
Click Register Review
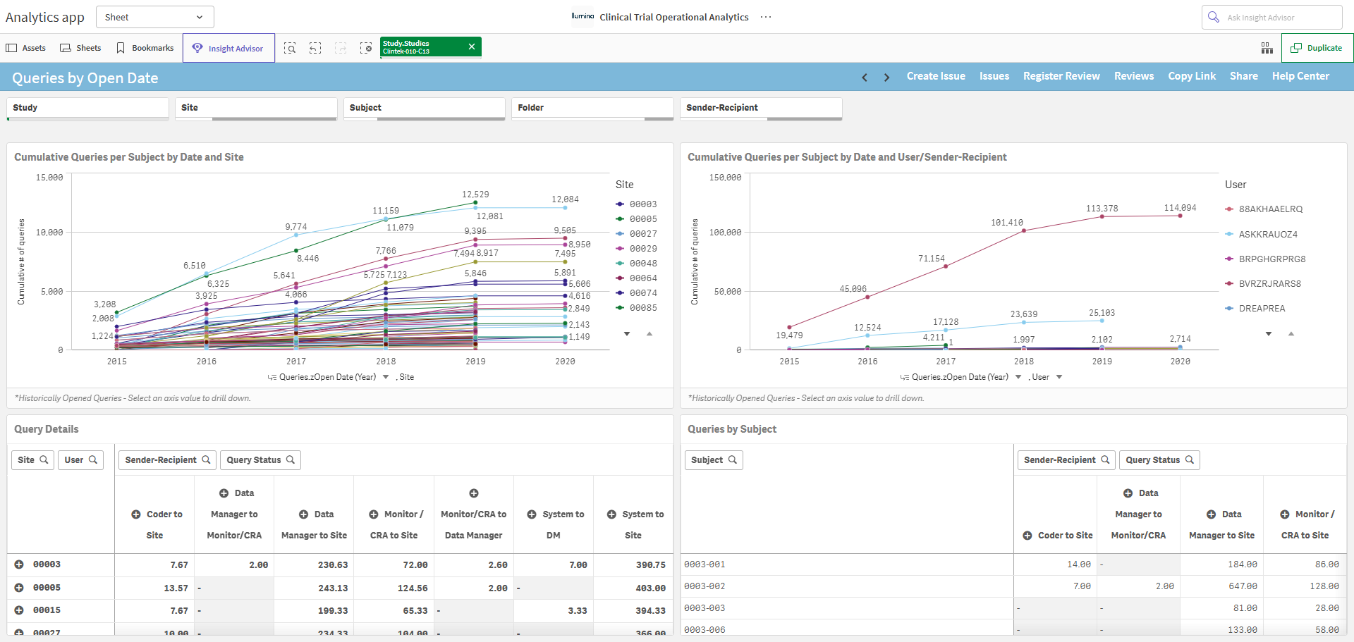1061,76
